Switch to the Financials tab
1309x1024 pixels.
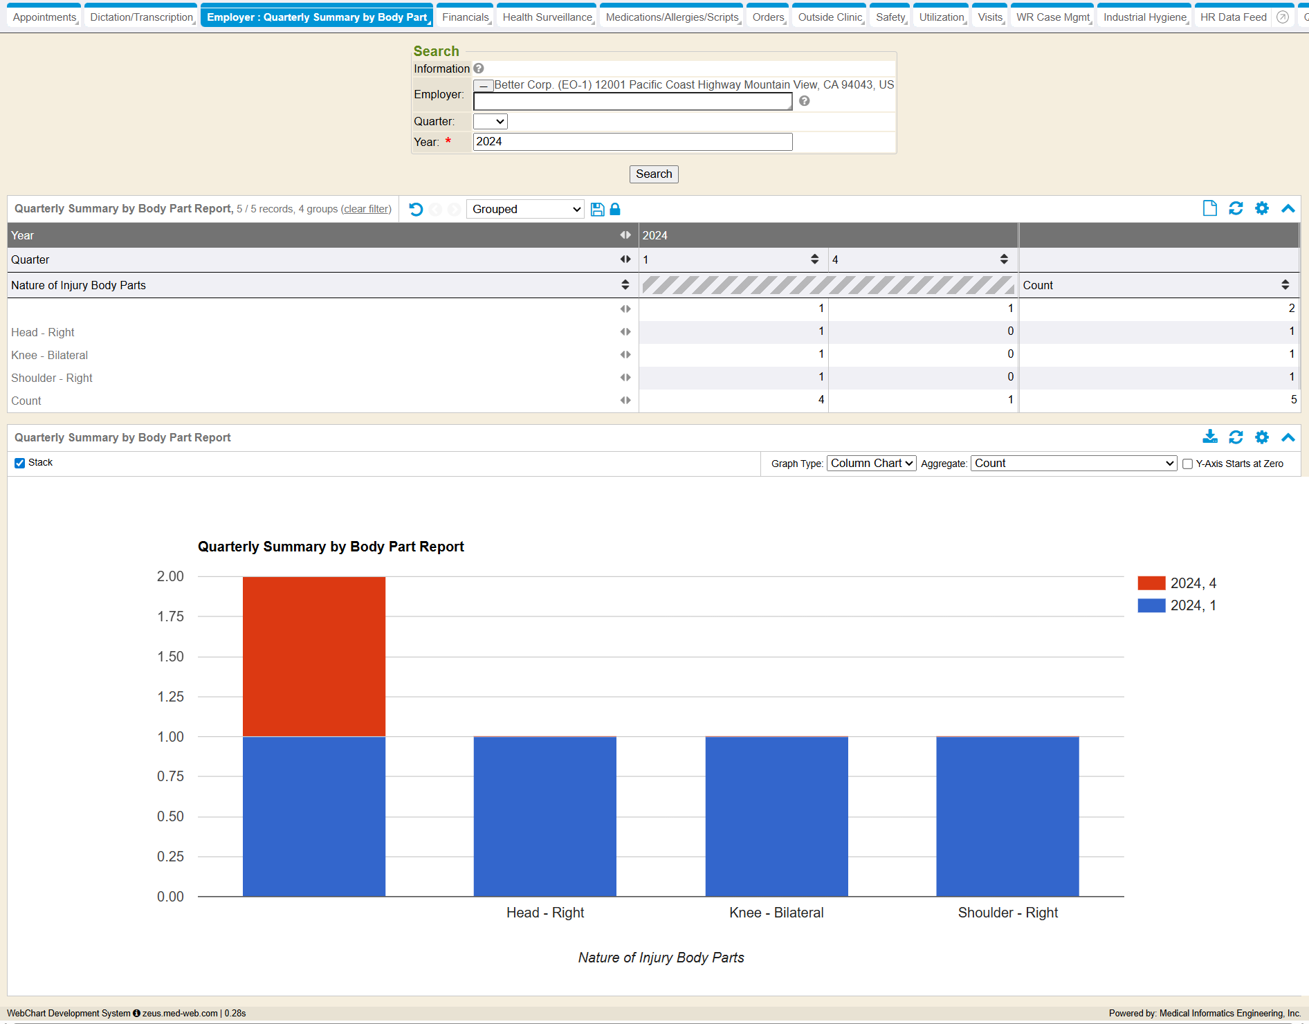tap(465, 17)
